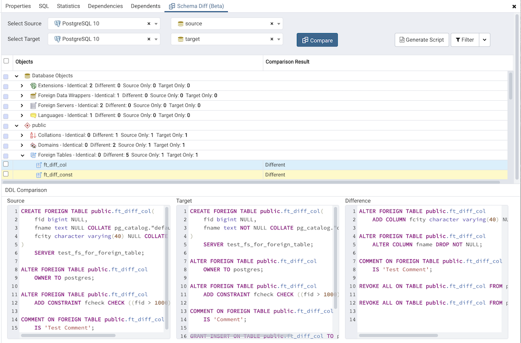521x343 pixels.
Task: Check the ft_diff_col row checkbox
Action: (6, 164)
